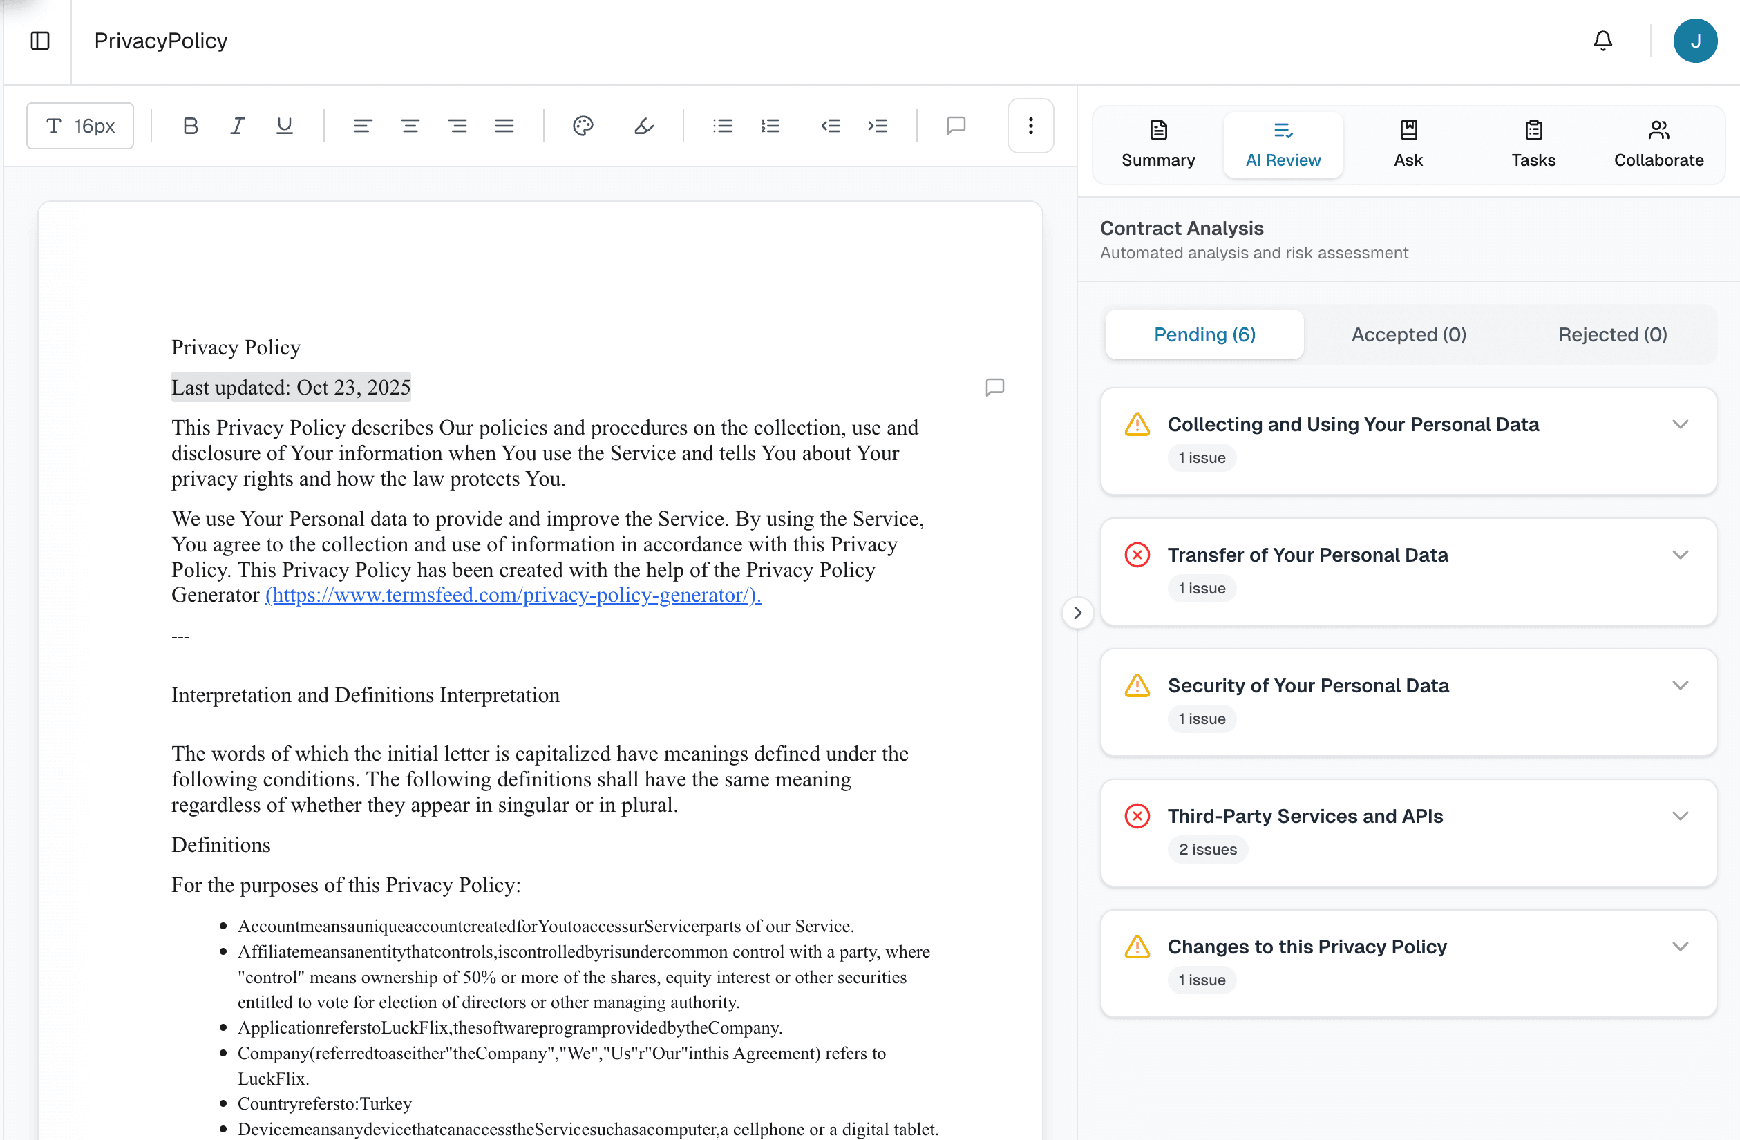Screen dimensions: 1740x1140
Task: Open the Accepted (0) tab
Action: (x=1408, y=334)
